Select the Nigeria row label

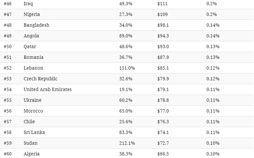pyautogui.click(x=32, y=14)
